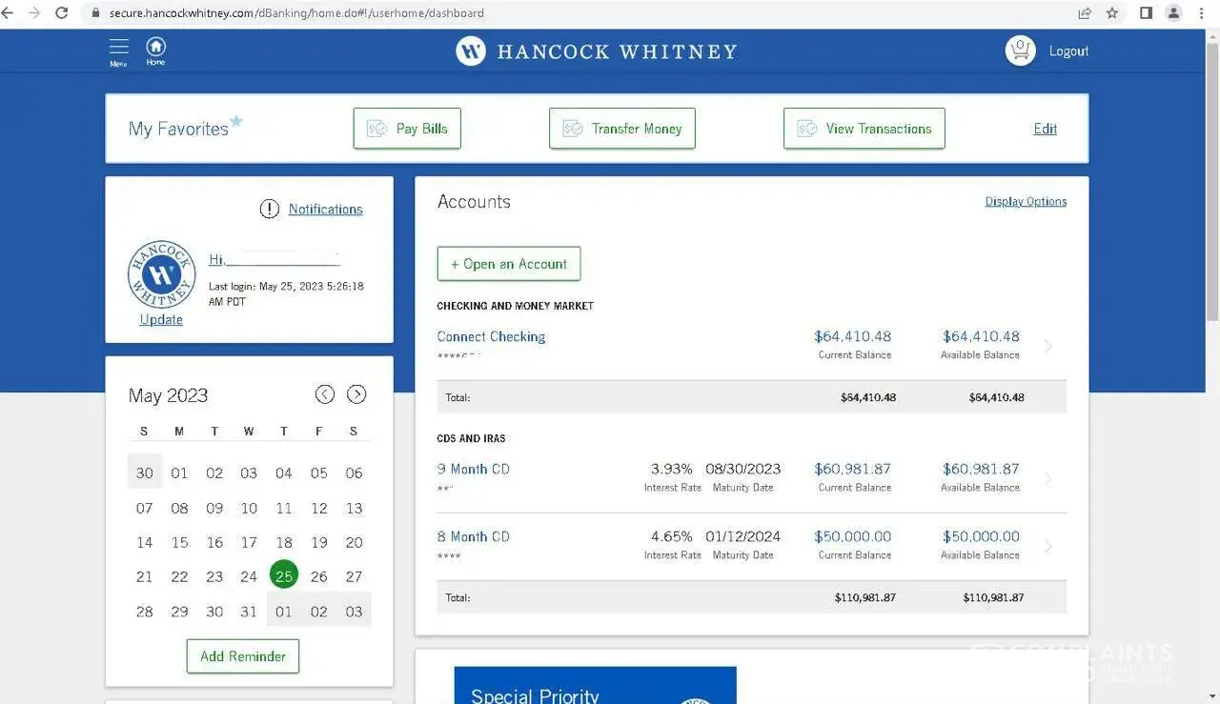Go to next month in calendar
The height and width of the screenshot is (704, 1220).
(356, 394)
